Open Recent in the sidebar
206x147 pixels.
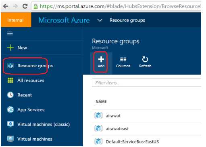tap(25, 95)
